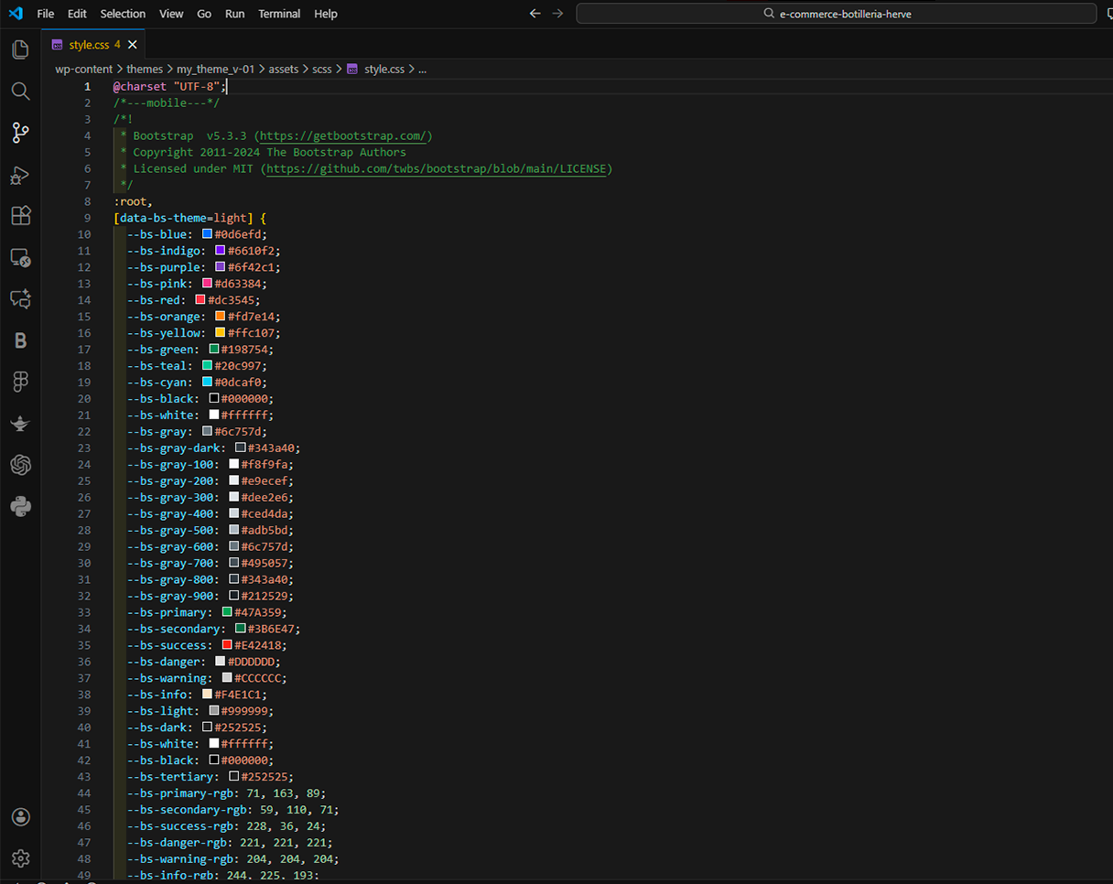Open the Selection menu
Screen dimensions: 1113x884
click(123, 14)
